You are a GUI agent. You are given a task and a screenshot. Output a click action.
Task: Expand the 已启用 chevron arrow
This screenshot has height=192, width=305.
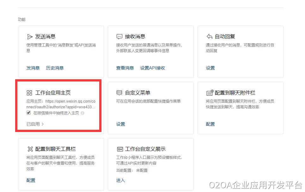(x=43, y=124)
